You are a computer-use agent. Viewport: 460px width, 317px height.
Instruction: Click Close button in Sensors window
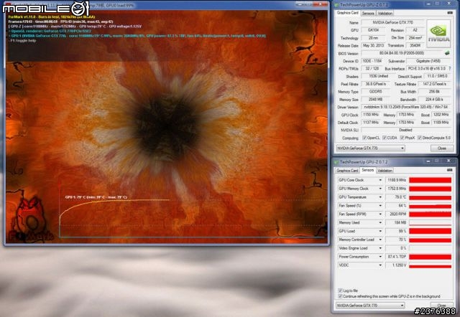442,306
